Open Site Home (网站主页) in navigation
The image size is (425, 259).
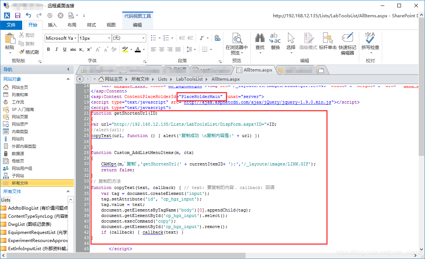tap(20, 87)
